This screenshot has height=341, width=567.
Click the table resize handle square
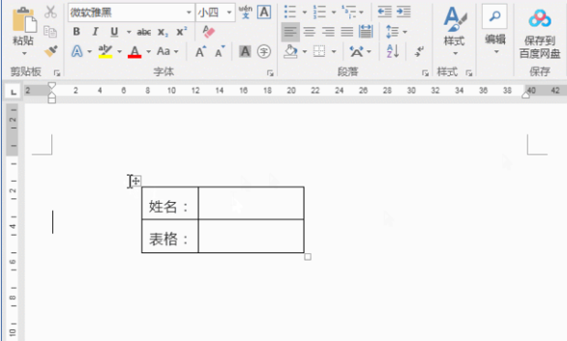tap(307, 257)
